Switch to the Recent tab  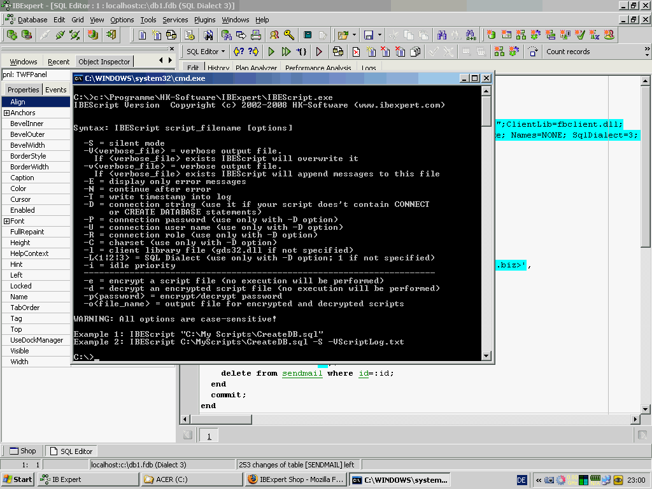point(59,62)
